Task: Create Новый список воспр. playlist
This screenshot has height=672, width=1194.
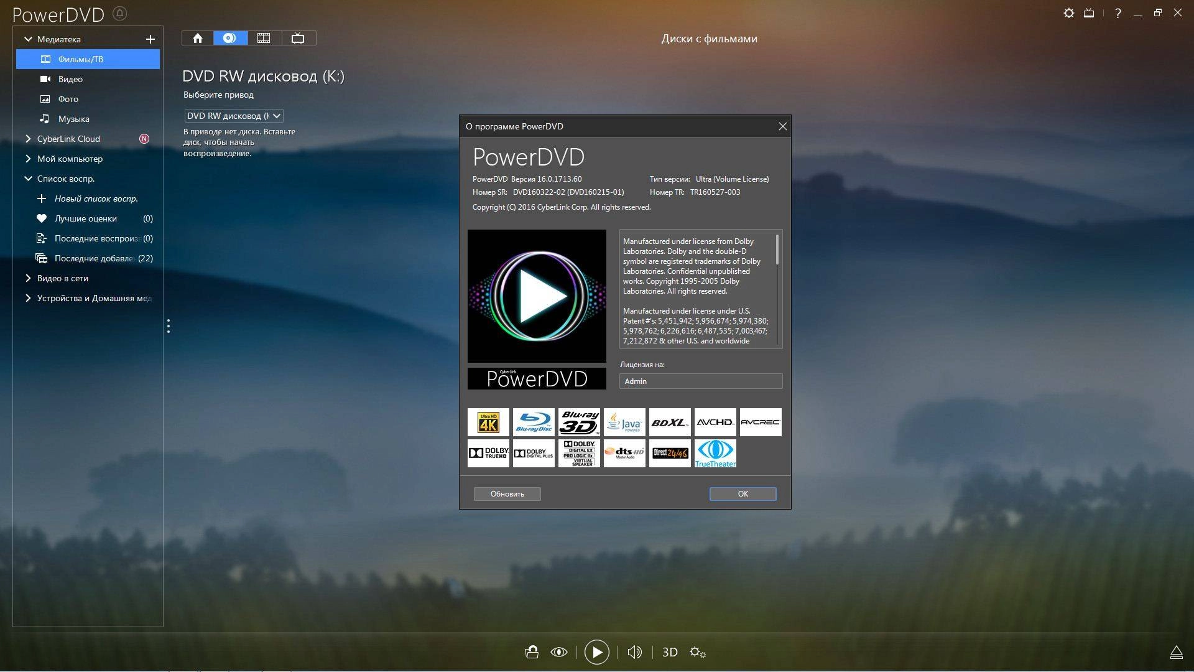Action: pos(88,198)
